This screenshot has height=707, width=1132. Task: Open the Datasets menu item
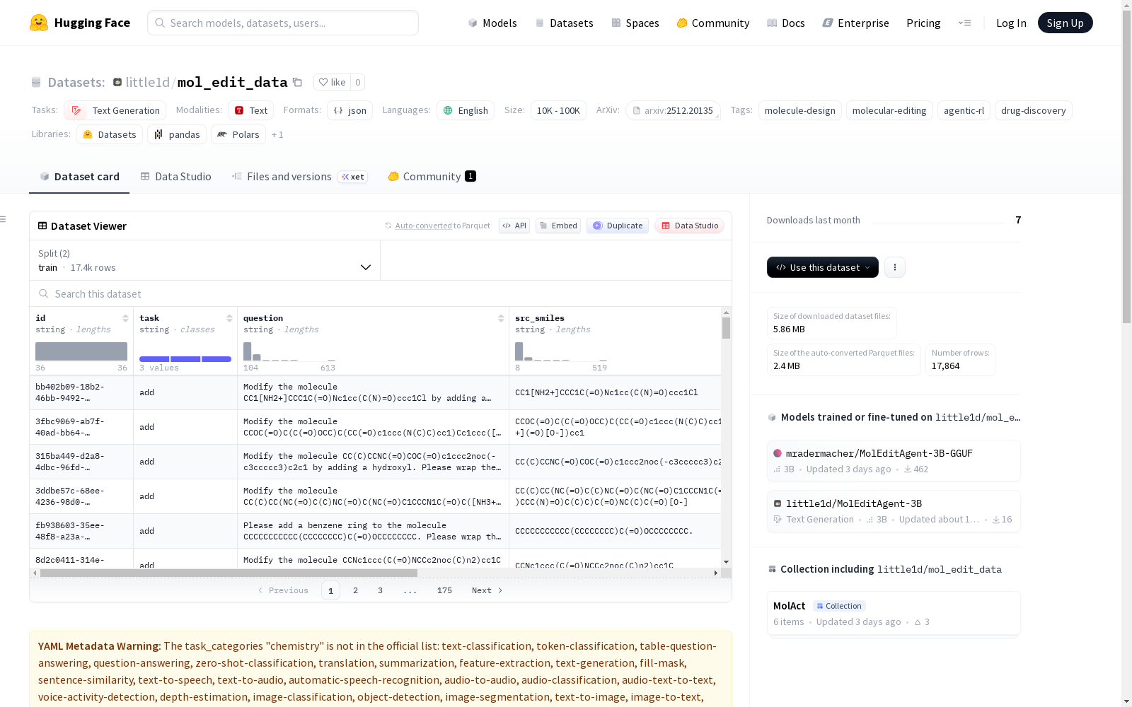[564, 23]
